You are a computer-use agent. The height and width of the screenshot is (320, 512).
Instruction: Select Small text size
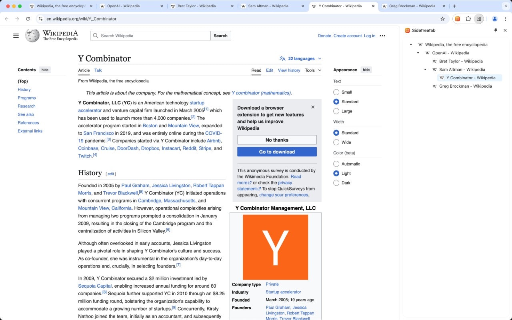coord(336,92)
